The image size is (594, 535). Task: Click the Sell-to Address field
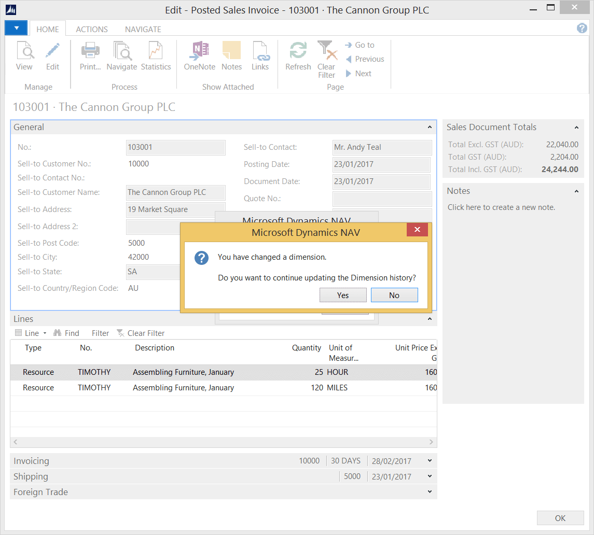tap(176, 209)
